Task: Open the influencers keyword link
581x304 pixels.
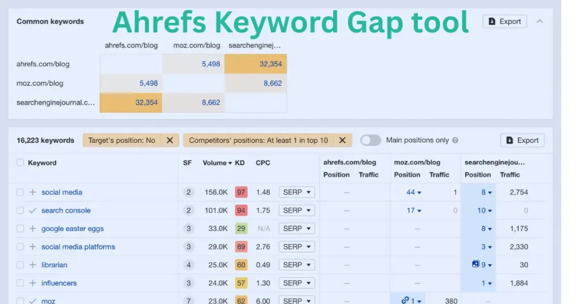Action: tap(59, 283)
